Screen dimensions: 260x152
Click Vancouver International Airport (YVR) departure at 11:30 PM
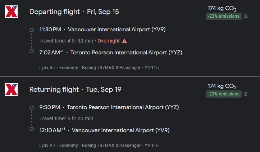[x=117, y=30]
